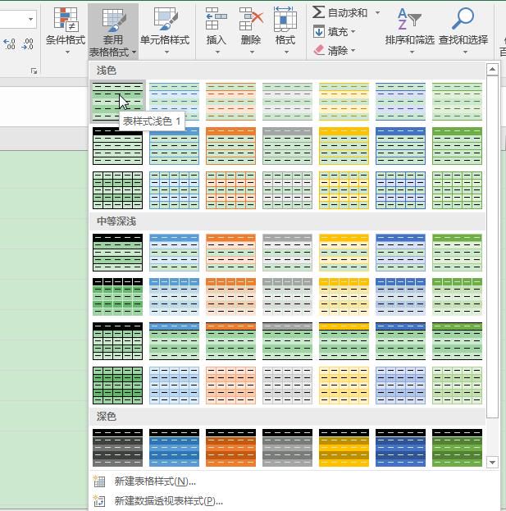The width and height of the screenshot is (506, 511).
Task: Expand the 填充 dropdown arrow
Action: pyautogui.click(x=353, y=32)
